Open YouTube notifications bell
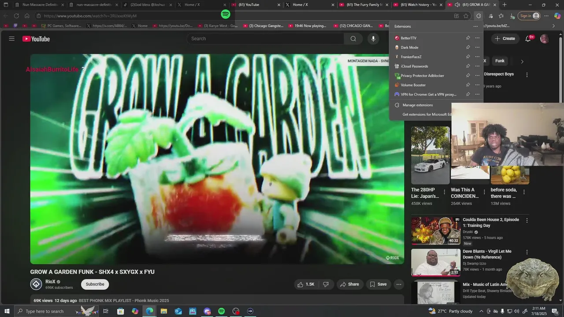This screenshot has width=564, height=317. point(528,39)
